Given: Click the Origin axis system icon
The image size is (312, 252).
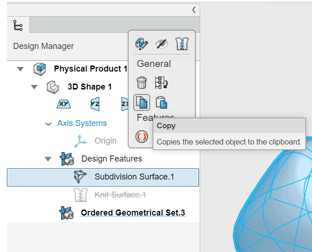Looking at the screenshot, I should 80,141.
